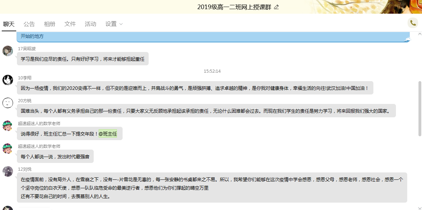Viewport: 422px width, 210px height.
Task: Click the @班主任 mention tag
Action: coord(108,133)
